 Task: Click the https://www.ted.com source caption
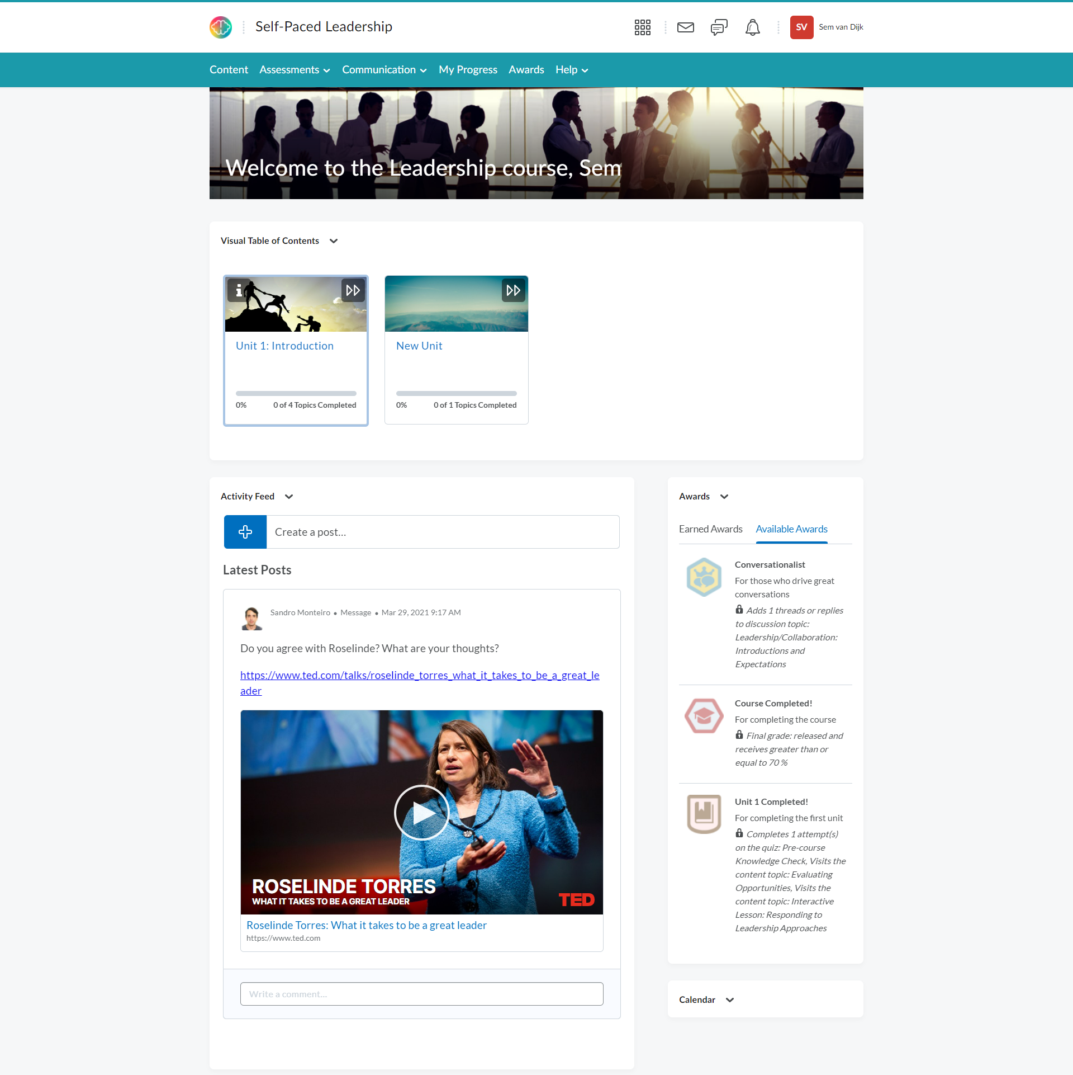(283, 938)
